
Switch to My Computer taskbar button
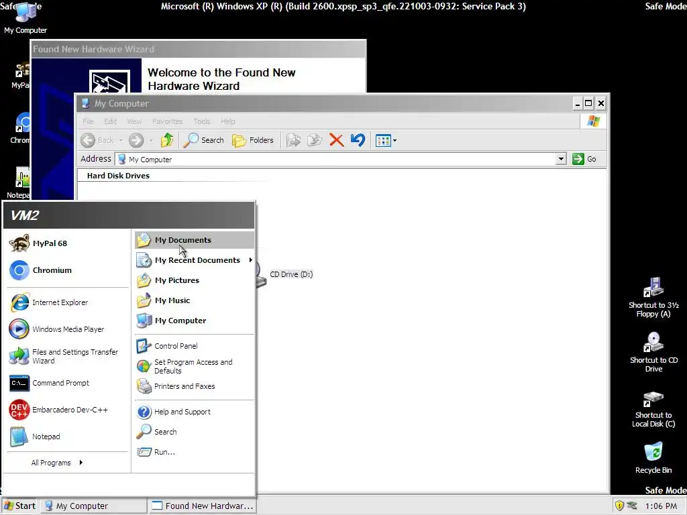coord(94,506)
